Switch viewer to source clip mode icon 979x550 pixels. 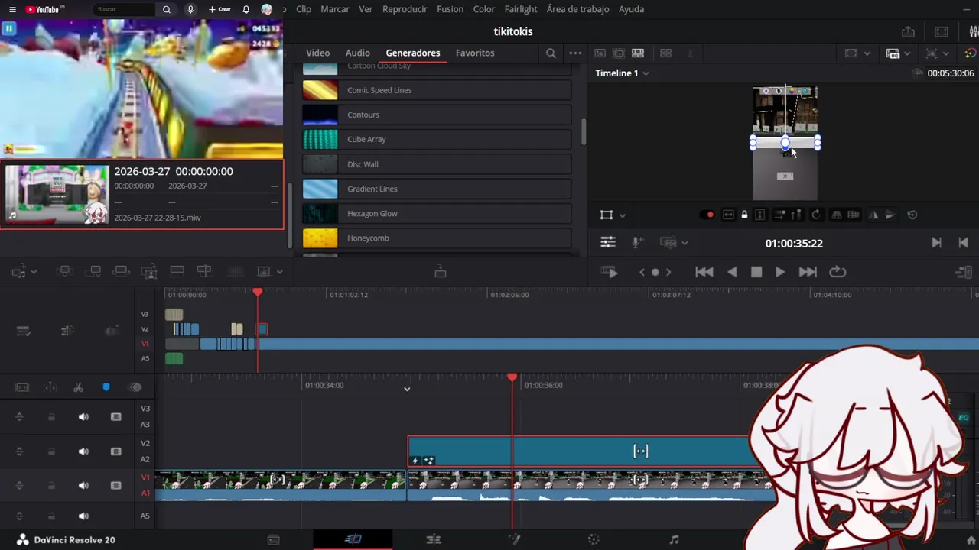click(x=600, y=53)
